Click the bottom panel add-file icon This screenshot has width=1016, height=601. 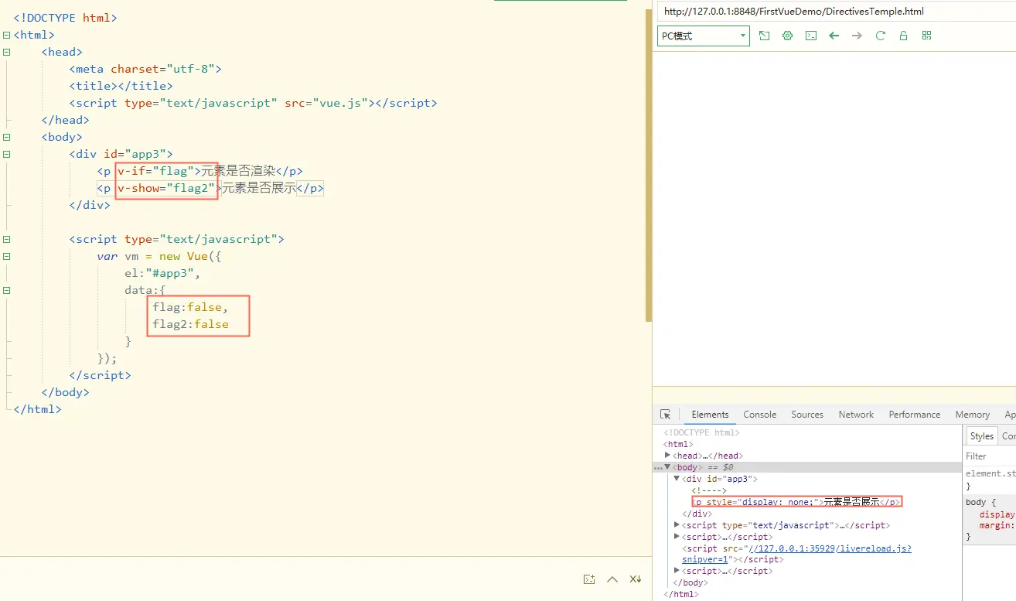click(x=589, y=579)
